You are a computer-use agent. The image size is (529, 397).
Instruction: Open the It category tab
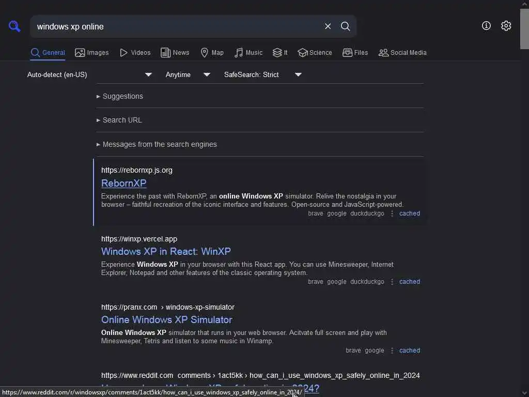click(279, 53)
